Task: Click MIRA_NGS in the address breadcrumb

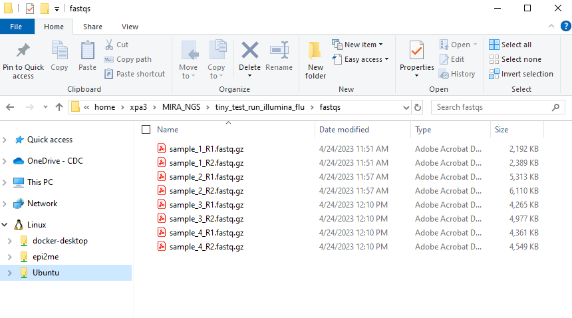Action: (x=182, y=107)
